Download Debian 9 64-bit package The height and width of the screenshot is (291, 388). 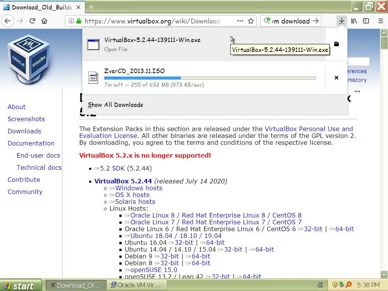(x=201, y=257)
